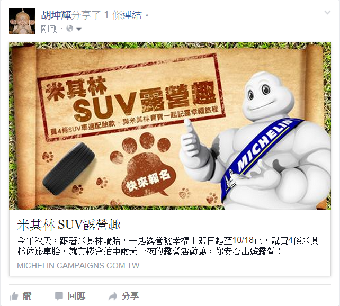The image size is (340, 306).
Task: Open the 米其林 SUV露營趣 link title
Action: (x=69, y=225)
